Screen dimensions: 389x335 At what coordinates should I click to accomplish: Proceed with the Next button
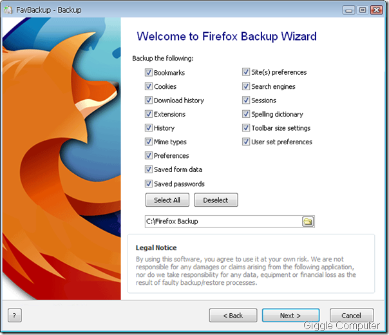click(290, 316)
